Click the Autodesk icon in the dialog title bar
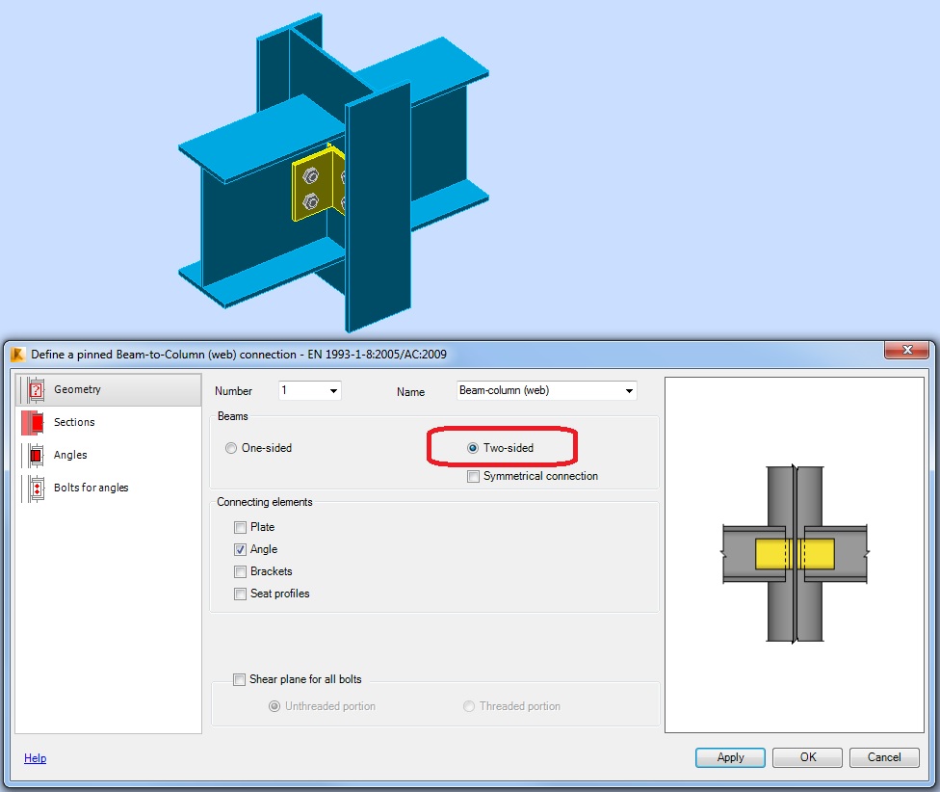Screen dimensions: 940x792 click(16, 353)
